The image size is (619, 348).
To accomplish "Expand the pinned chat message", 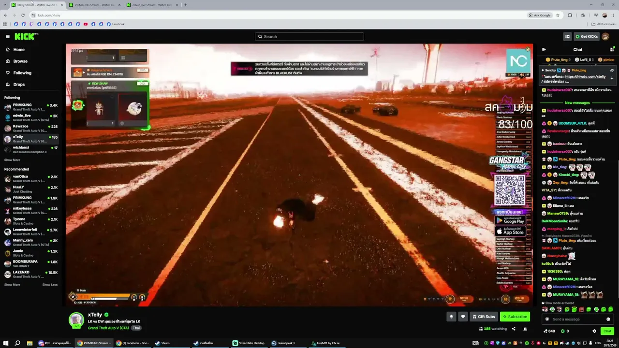I will pos(612,78).
